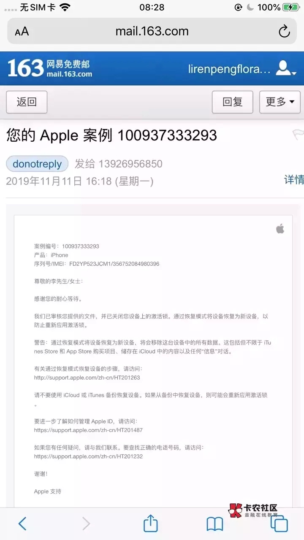Click the 163 网易免费邮 logo
This screenshot has width=304, height=540.
coord(49,68)
